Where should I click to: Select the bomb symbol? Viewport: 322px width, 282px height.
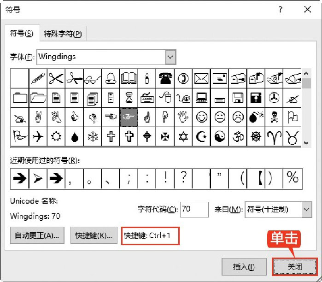[257, 117]
